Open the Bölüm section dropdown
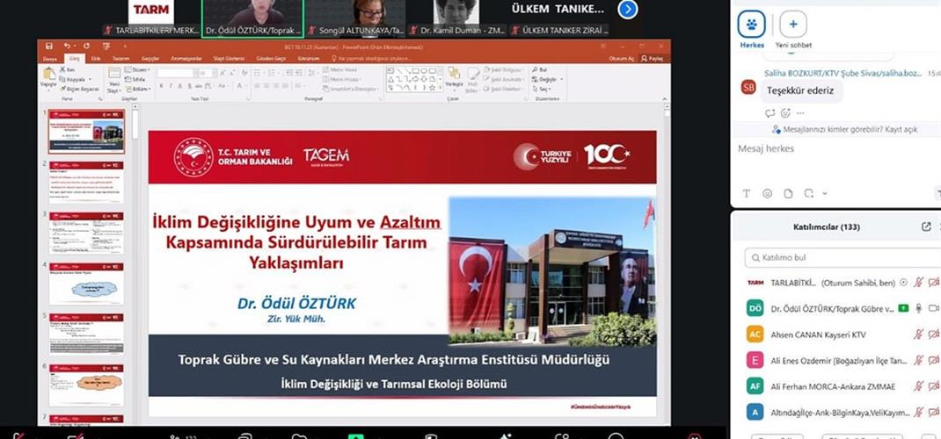Screen dimensions: 941x439 coord(138,89)
